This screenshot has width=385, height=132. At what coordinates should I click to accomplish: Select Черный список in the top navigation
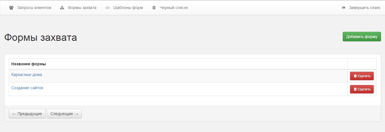(174, 8)
